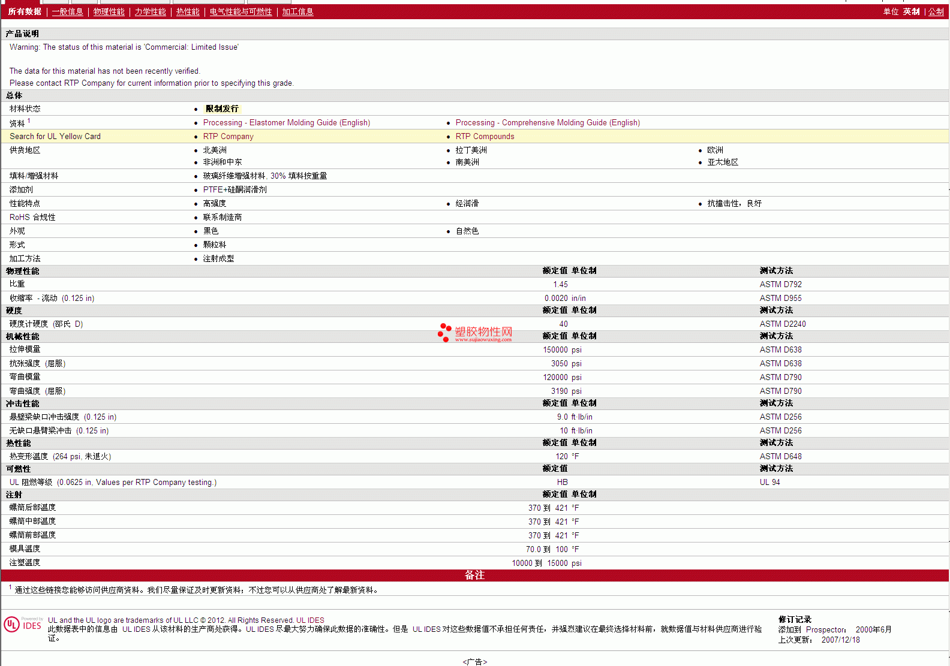Switch units to 公制 (metric)

tap(936, 12)
